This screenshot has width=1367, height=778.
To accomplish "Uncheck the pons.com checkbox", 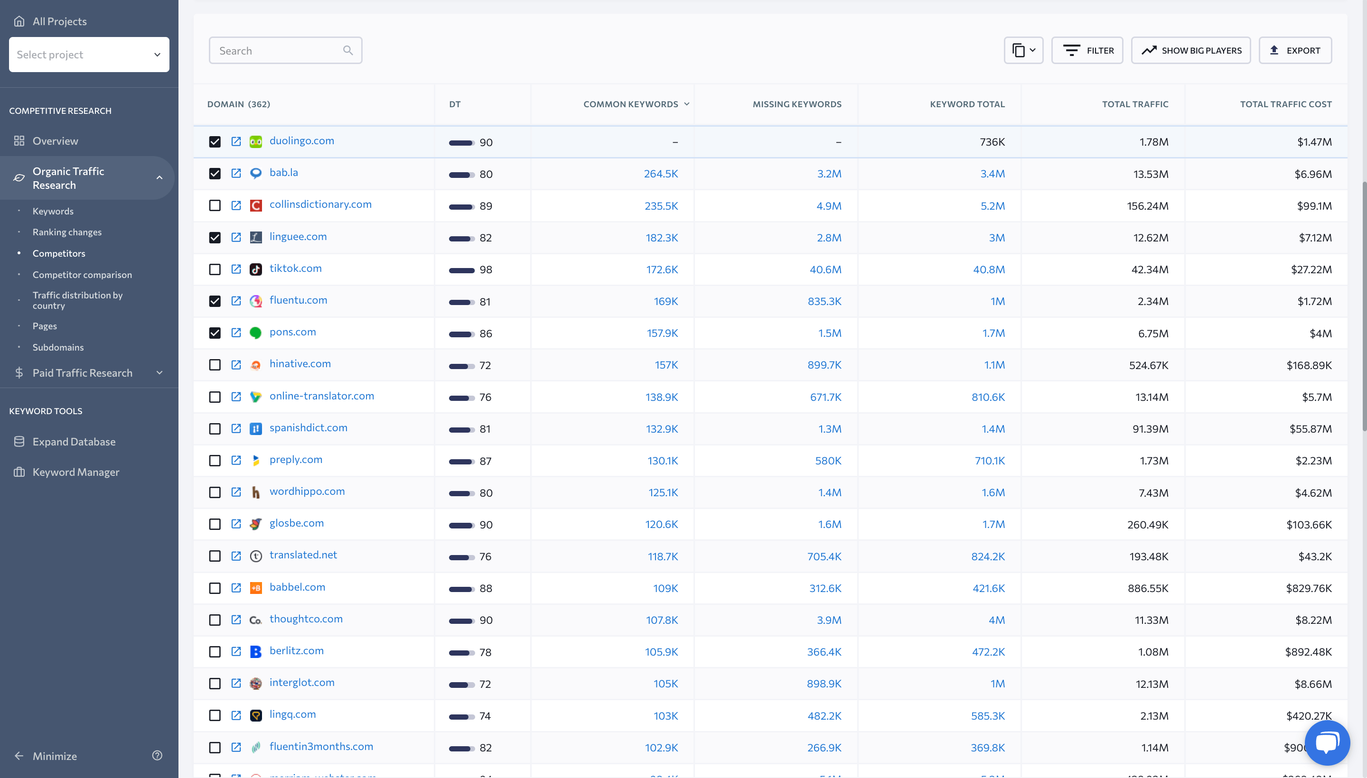I will 215,333.
